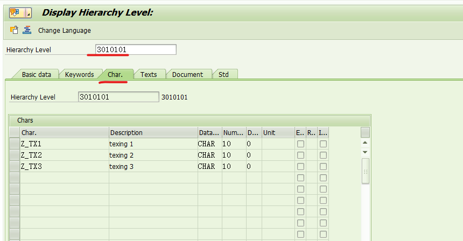The height and width of the screenshot is (241, 463).
Task: Click the top Hierarchy Level input field
Action: 136,49
